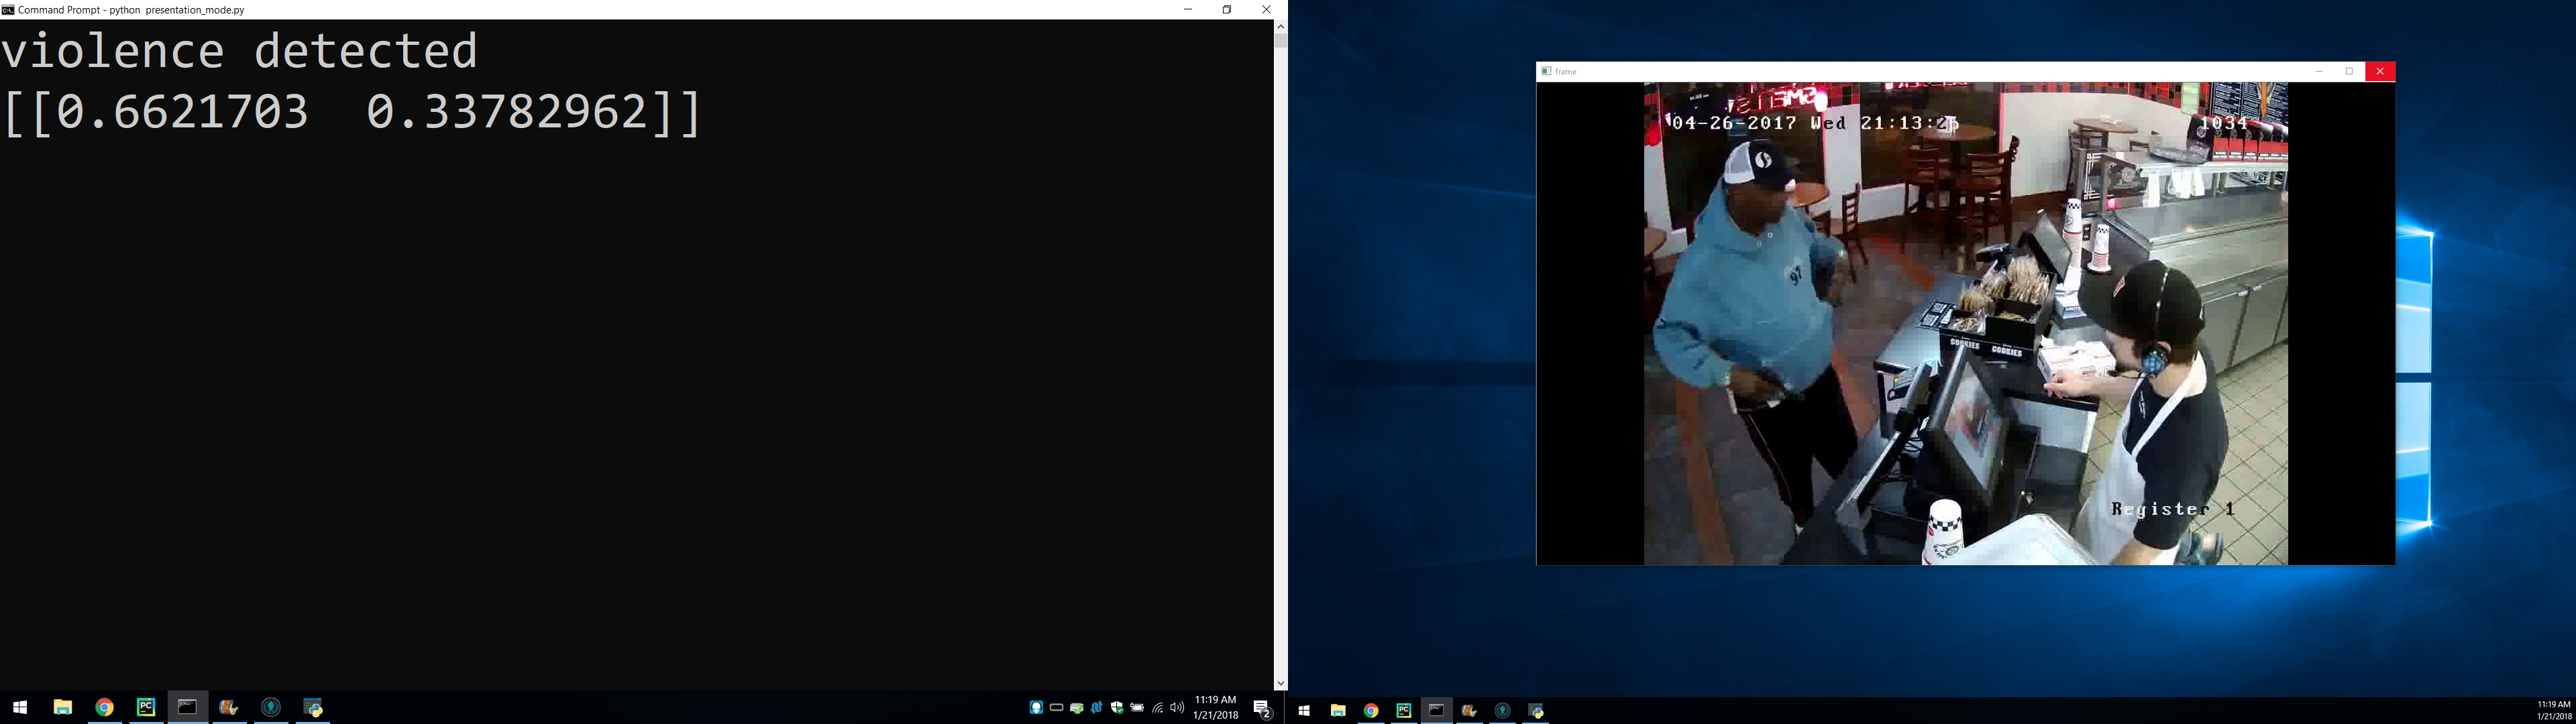The width and height of the screenshot is (2576, 724).
Task: Click the Start button below the Command Prompt window
Action: click(20, 708)
